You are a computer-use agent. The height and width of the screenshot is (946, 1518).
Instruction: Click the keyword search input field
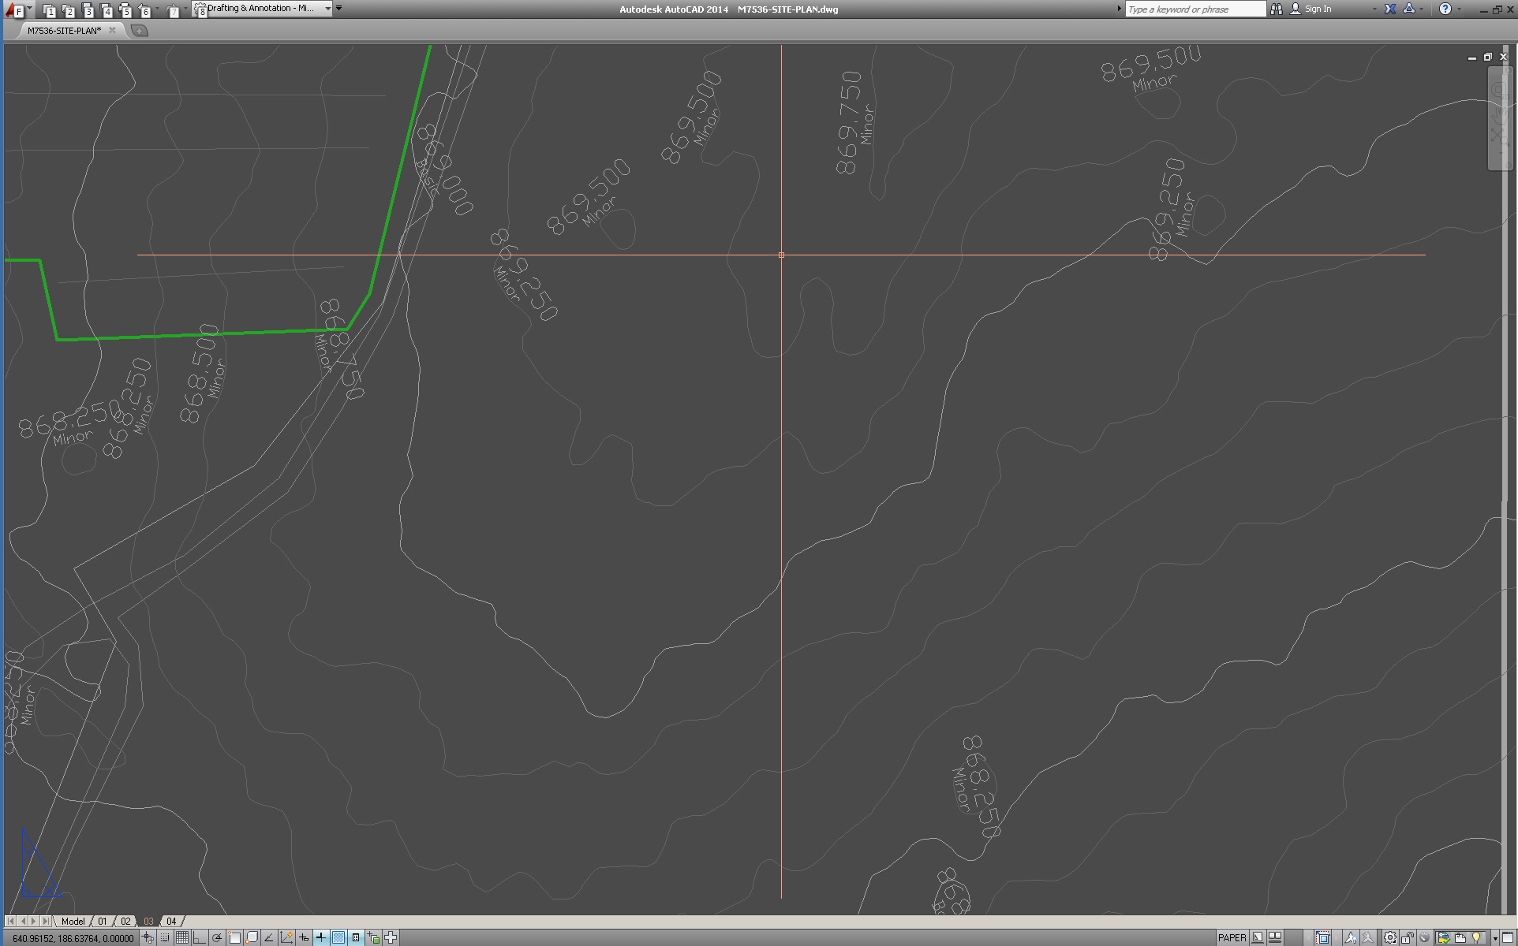1194,9
